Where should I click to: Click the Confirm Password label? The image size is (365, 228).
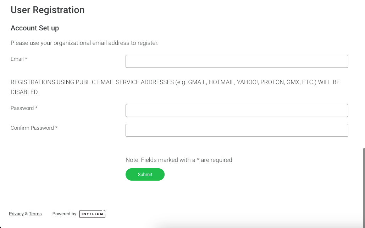click(x=34, y=128)
